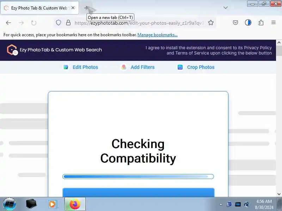The width and height of the screenshot is (282, 211).
Task: Open the clock showing 4:56 AM
Action: tap(264, 204)
